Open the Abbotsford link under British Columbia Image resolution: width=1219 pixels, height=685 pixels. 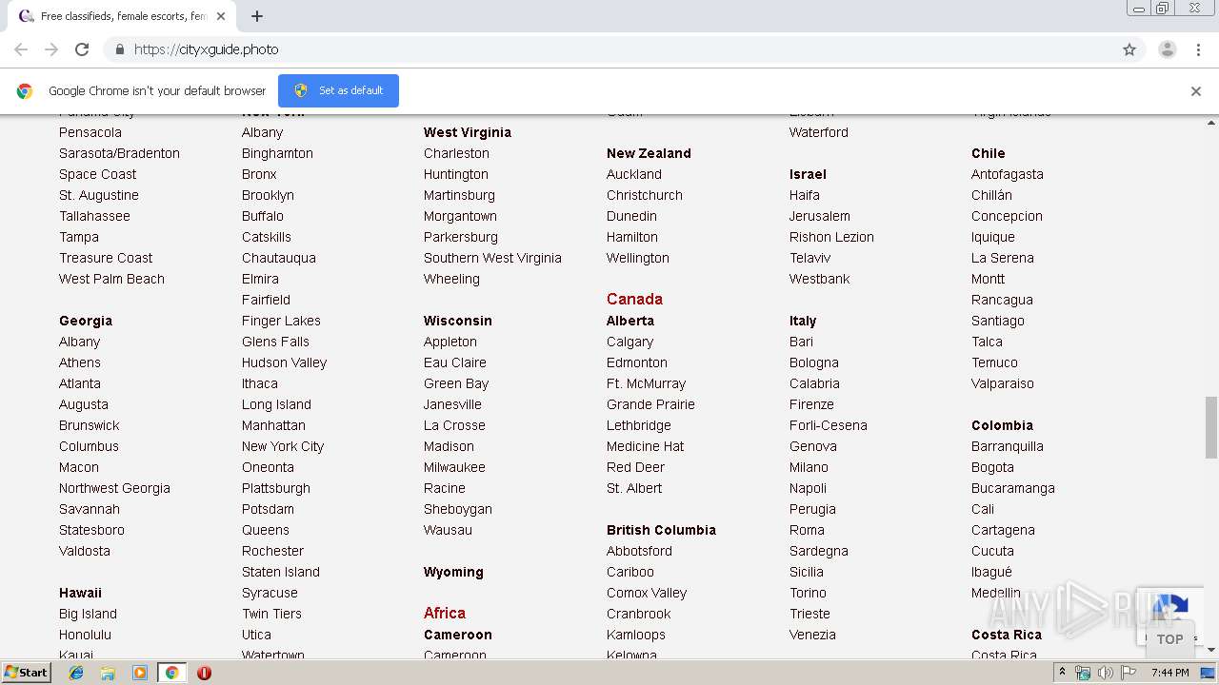coord(639,551)
